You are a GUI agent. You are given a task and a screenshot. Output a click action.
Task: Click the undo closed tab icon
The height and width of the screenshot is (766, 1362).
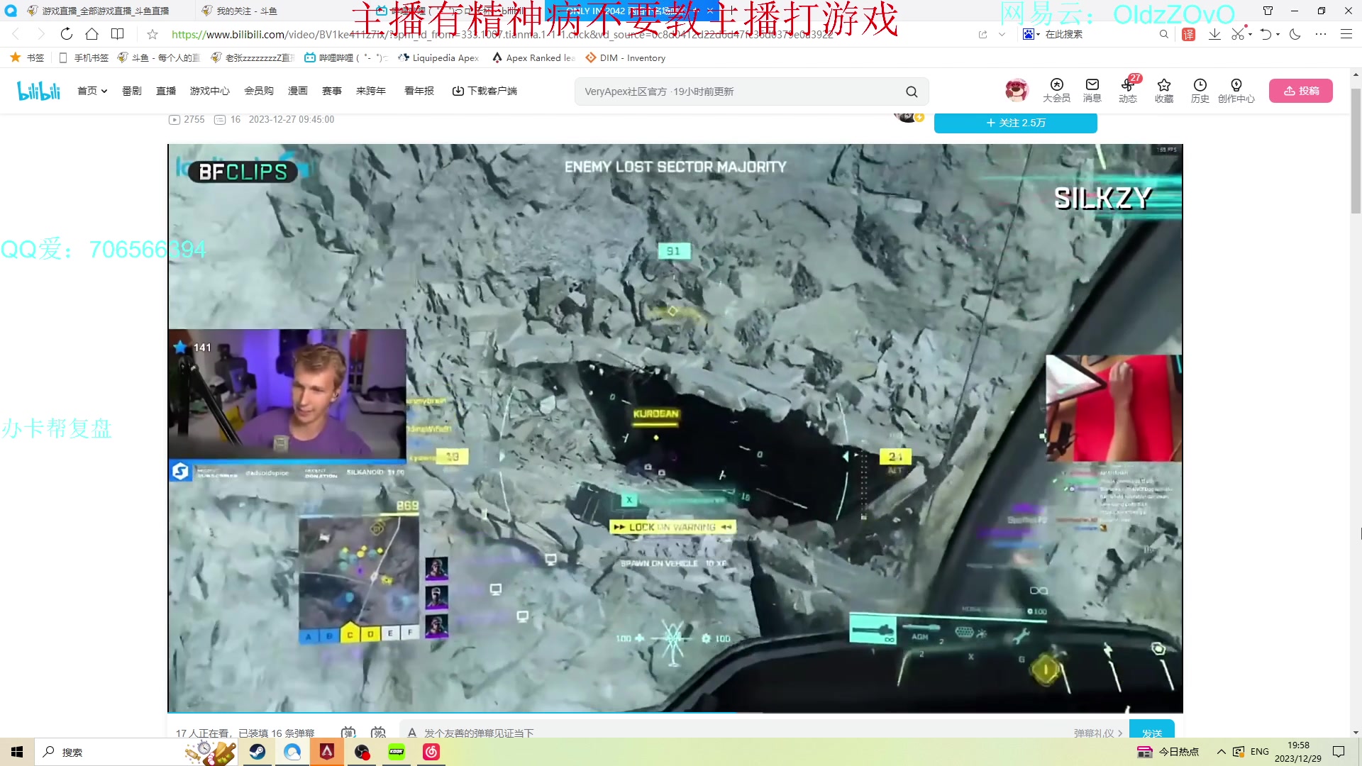[x=1266, y=34]
